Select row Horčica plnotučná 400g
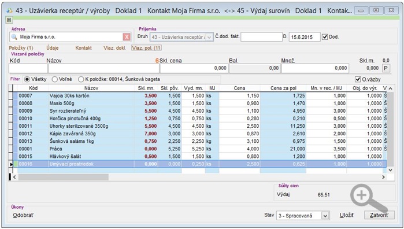 (199, 119)
